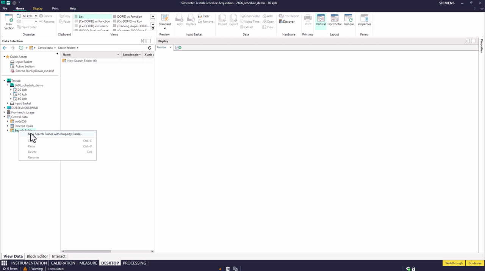Go to the PROCESSING workflow
The height and width of the screenshot is (271, 485).
135,263
